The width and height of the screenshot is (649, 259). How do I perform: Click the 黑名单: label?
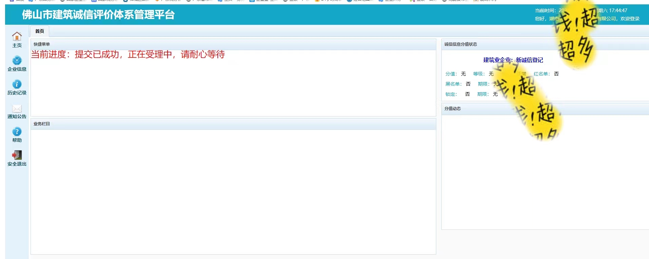[x=454, y=84]
